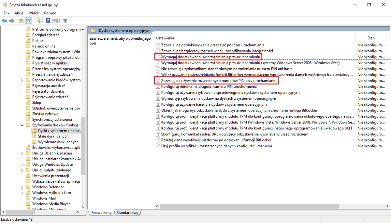The image size is (391, 223).
Task: Click the Filter funnel toolbar icon
Action: click(65, 21)
